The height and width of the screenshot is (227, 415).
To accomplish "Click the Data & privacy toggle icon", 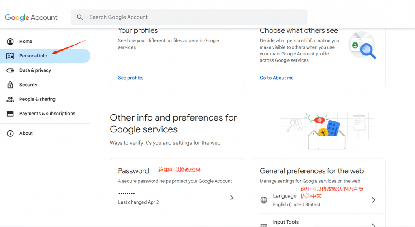I will click(x=10, y=70).
